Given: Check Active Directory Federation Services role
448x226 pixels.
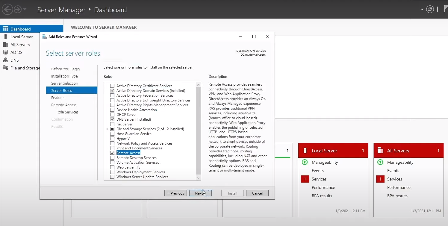Looking at the screenshot, I should point(112,95).
